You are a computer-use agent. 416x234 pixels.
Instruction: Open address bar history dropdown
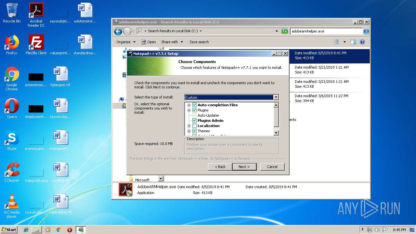(277, 31)
